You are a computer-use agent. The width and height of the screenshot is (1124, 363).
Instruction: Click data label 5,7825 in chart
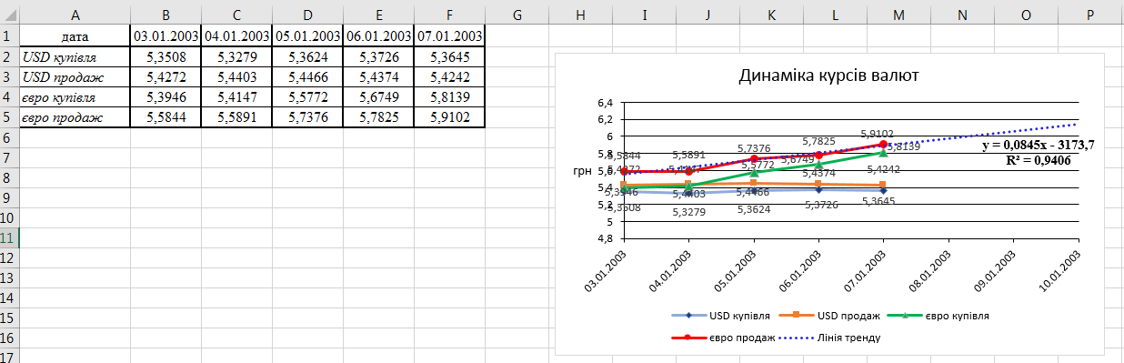tap(818, 142)
